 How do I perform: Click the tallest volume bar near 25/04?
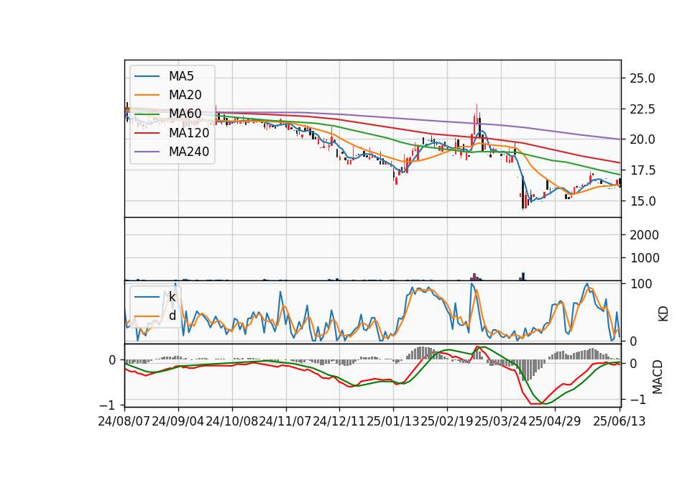(523, 276)
